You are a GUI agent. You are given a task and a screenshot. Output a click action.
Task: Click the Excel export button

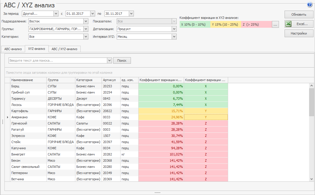299,24
